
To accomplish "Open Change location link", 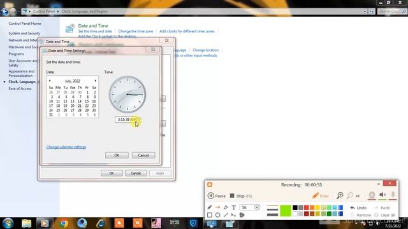I will click(205, 50).
